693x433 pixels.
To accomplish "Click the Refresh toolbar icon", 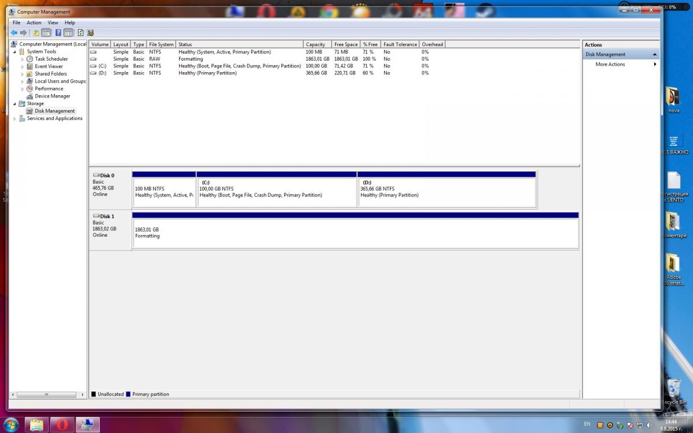I will pos(81,33).
